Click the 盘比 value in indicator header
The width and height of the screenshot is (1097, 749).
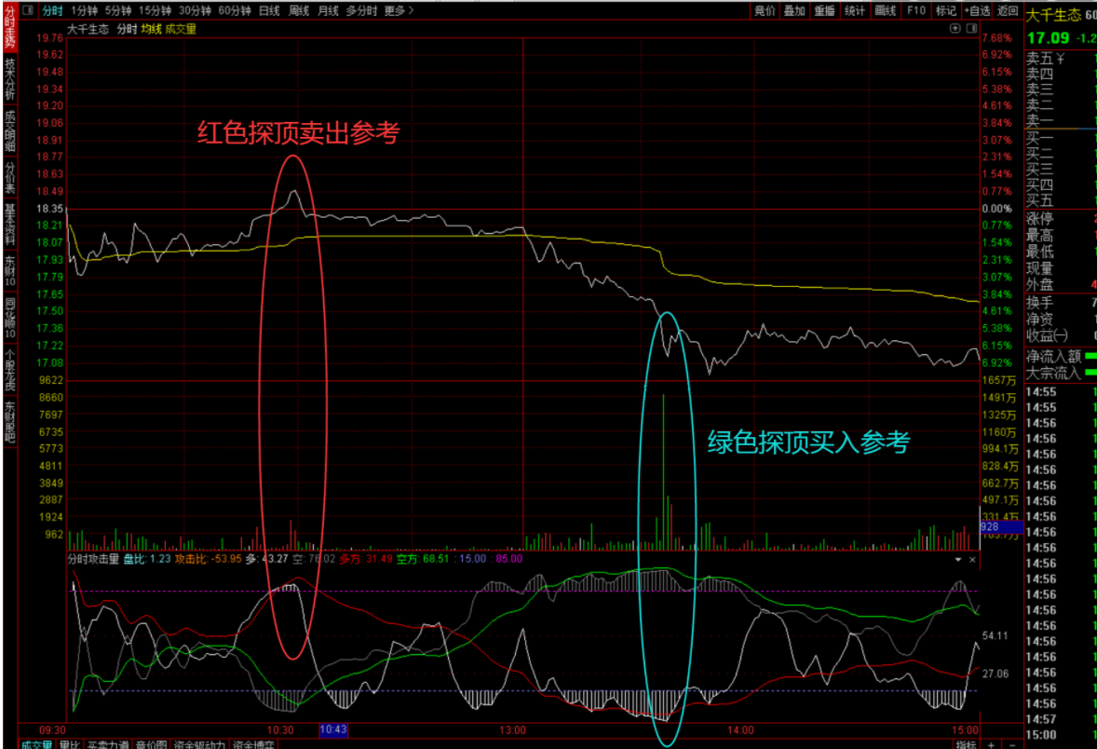160,559
